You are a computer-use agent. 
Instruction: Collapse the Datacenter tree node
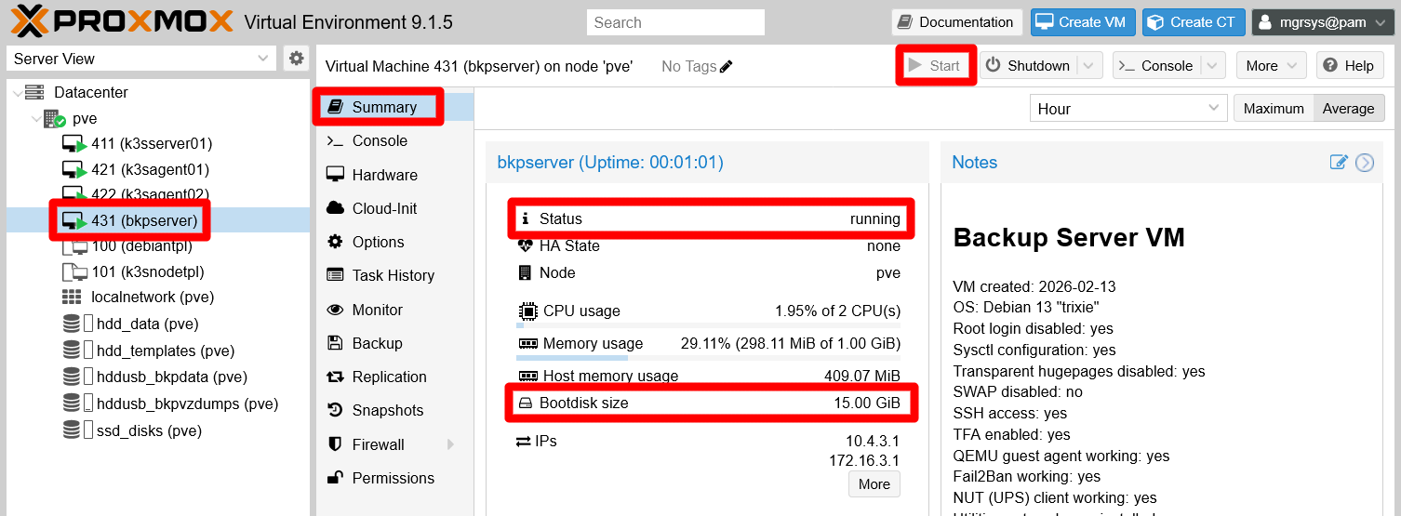click(16, 93)
